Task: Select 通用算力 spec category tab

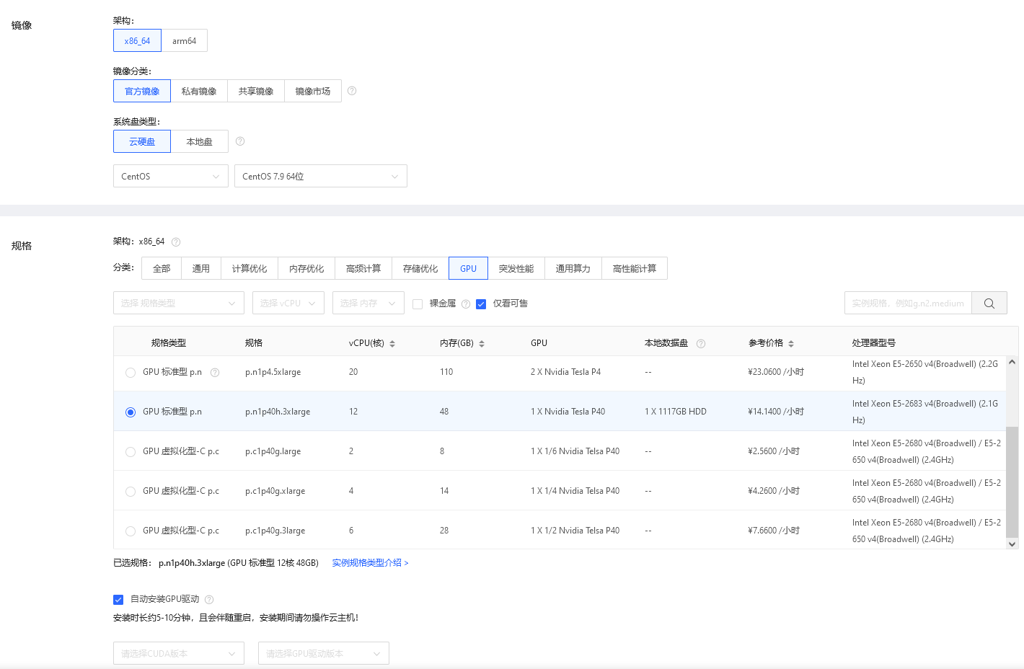Action: click(573, 269)
